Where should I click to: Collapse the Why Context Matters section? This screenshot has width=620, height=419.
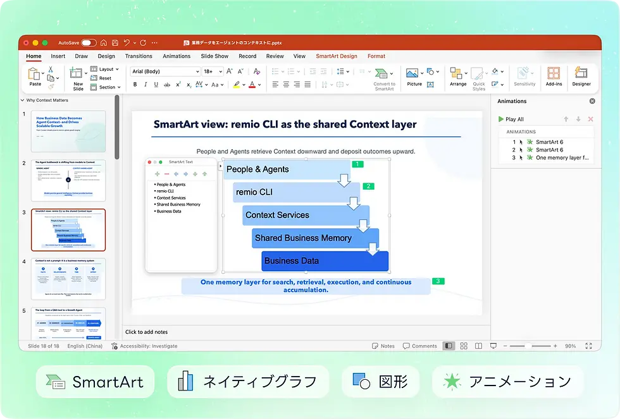(x=23, y=100)
